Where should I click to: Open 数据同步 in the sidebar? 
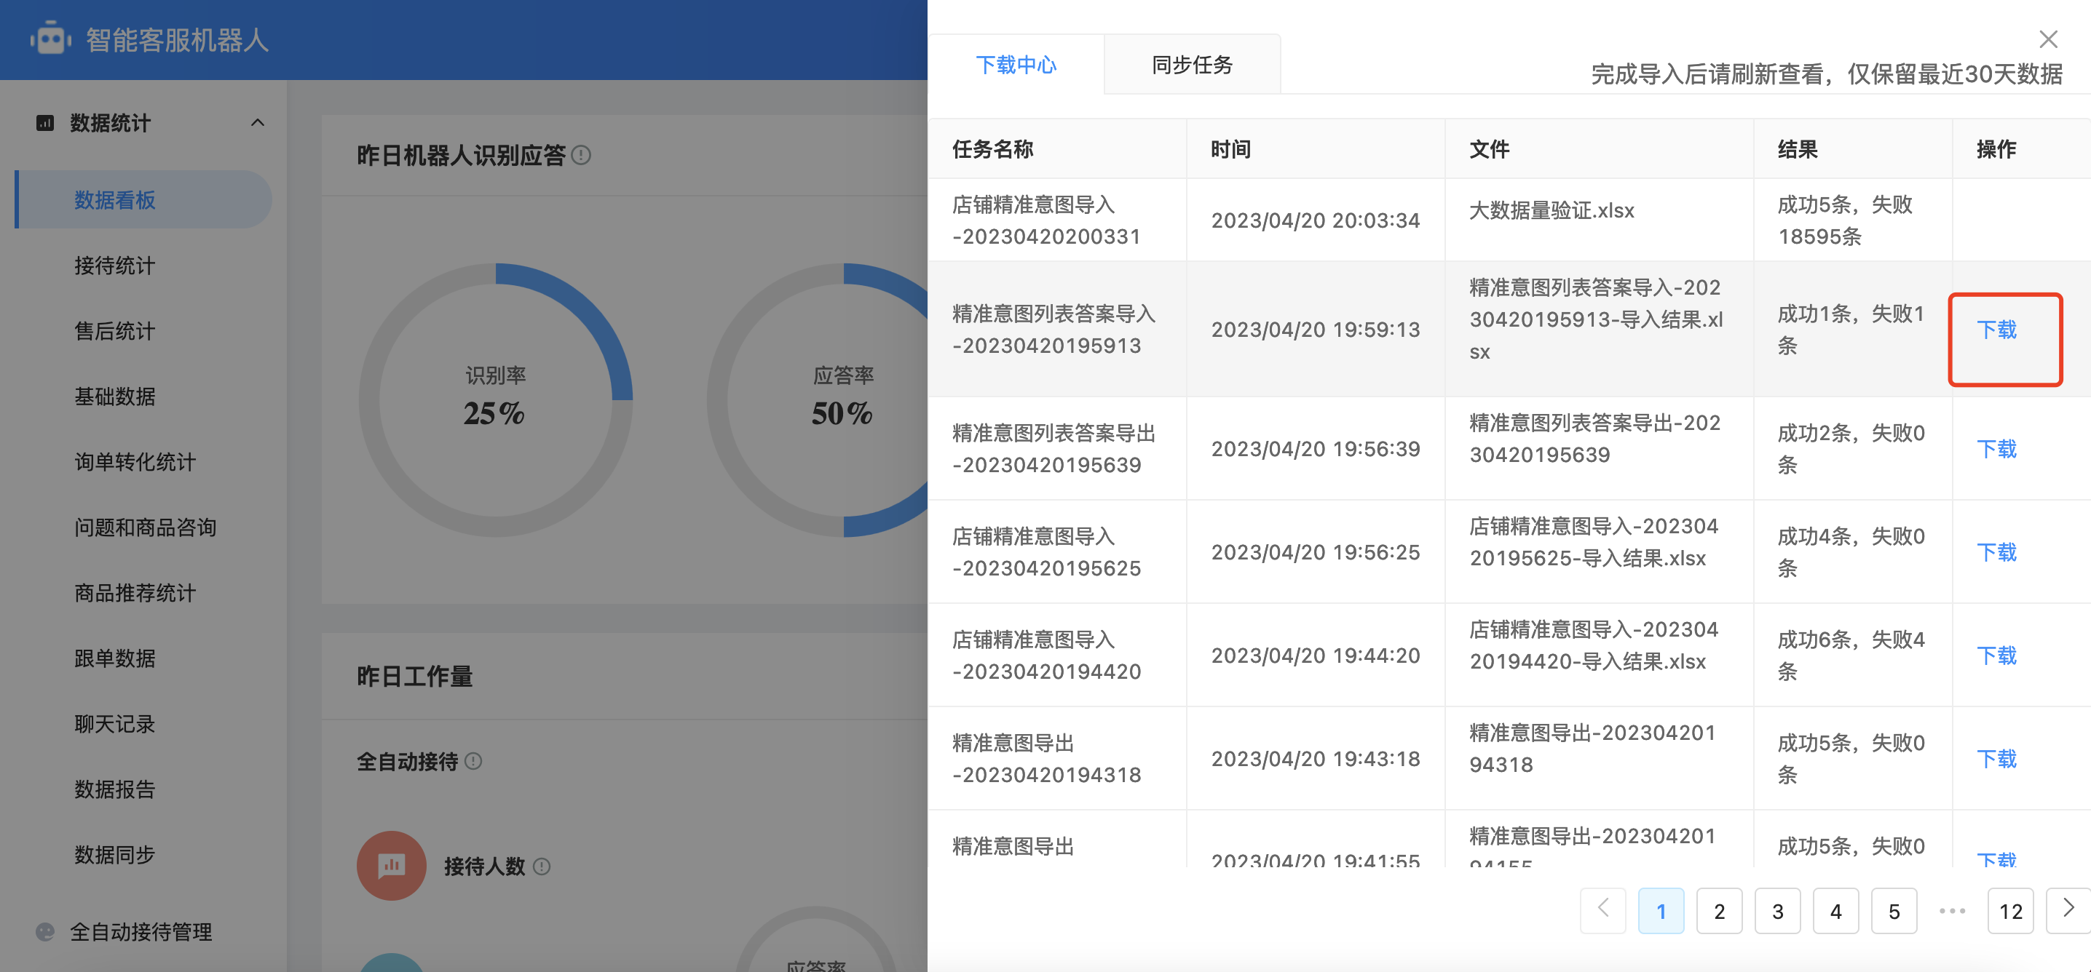(x=114, y=854)
